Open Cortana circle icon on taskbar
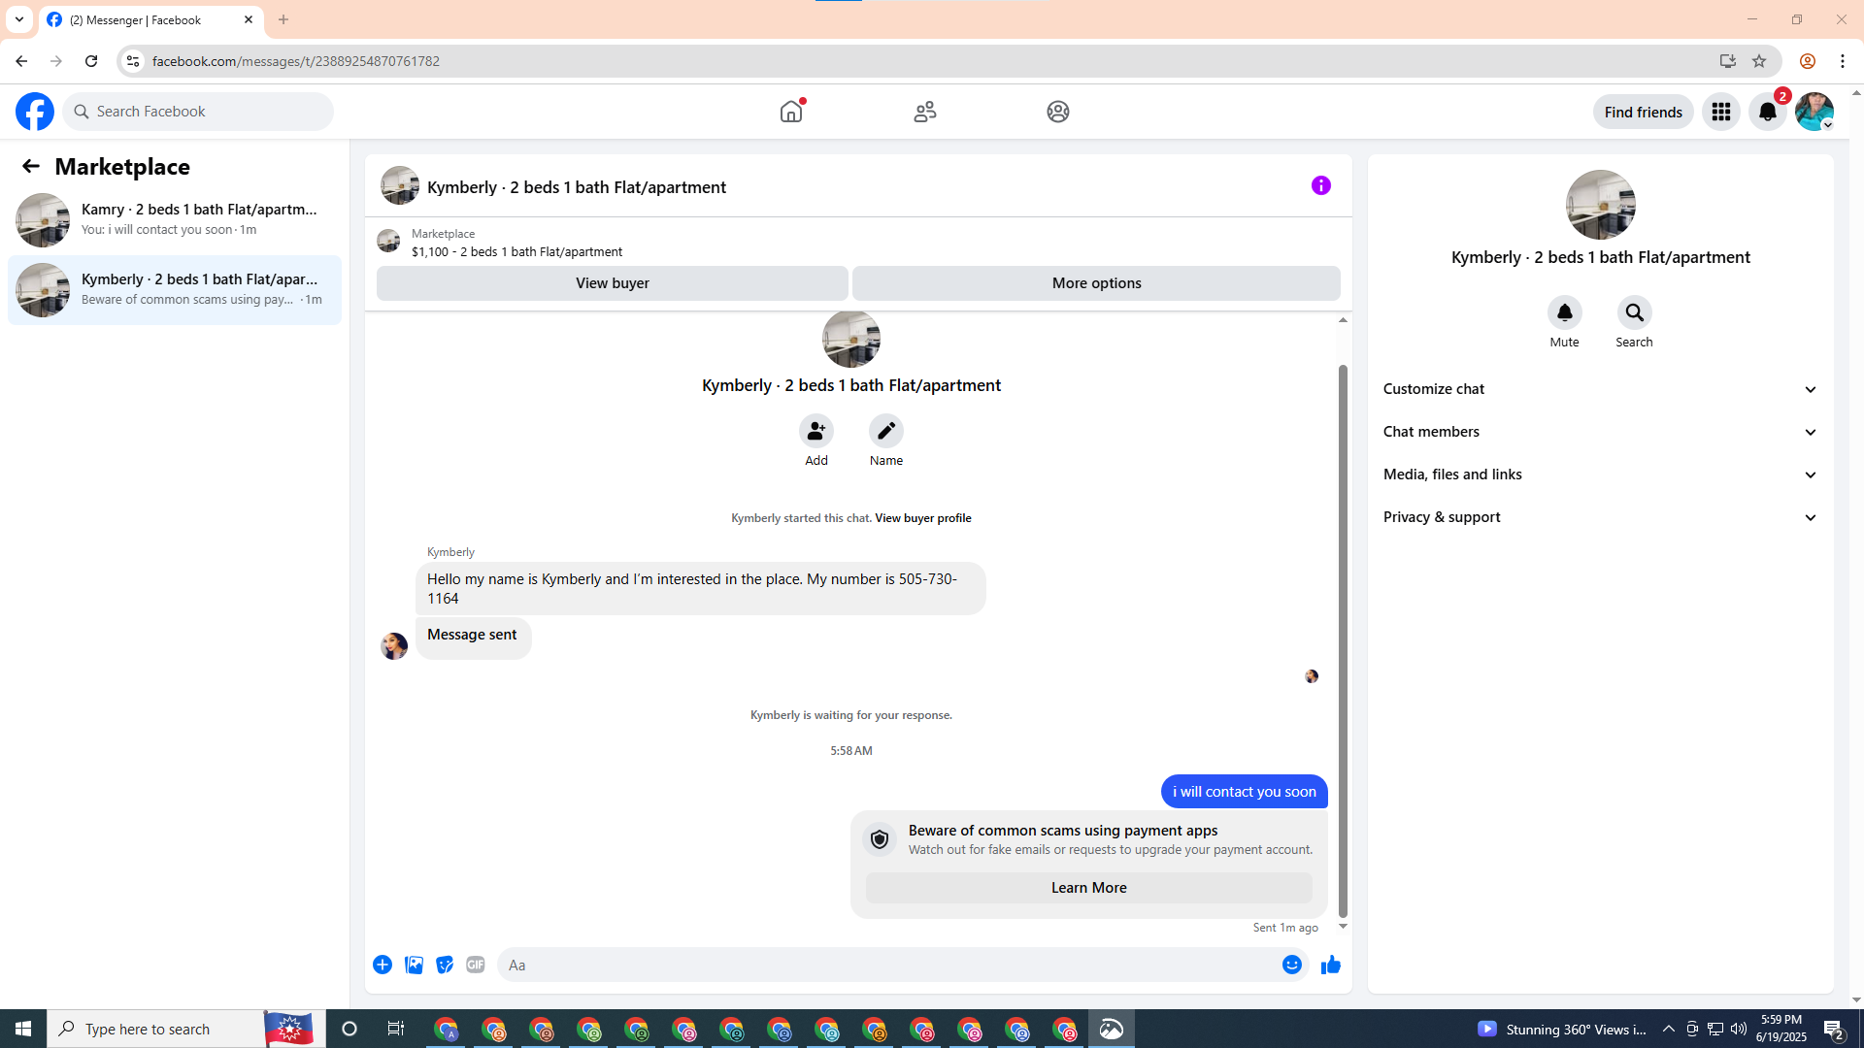 349,1029
